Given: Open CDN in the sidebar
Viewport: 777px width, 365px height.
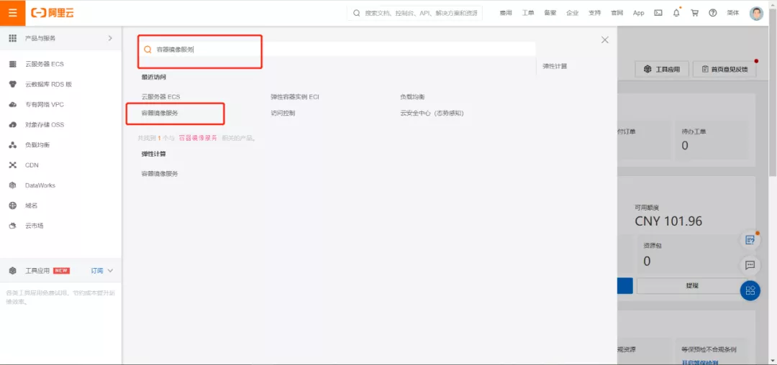Looking at the screenshot, I should (32, 165).
